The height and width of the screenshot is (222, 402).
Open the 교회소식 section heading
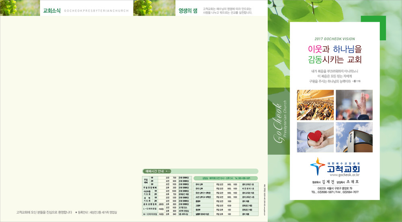(52, 11)
